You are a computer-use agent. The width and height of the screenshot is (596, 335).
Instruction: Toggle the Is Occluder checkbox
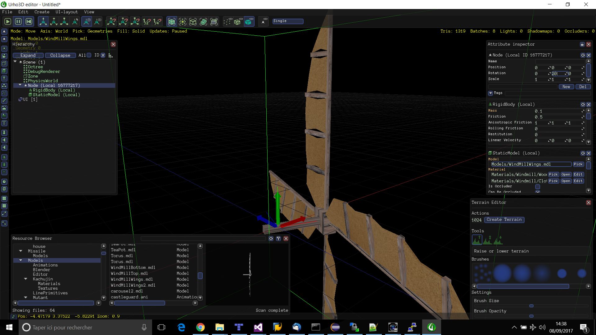[538, 186]
